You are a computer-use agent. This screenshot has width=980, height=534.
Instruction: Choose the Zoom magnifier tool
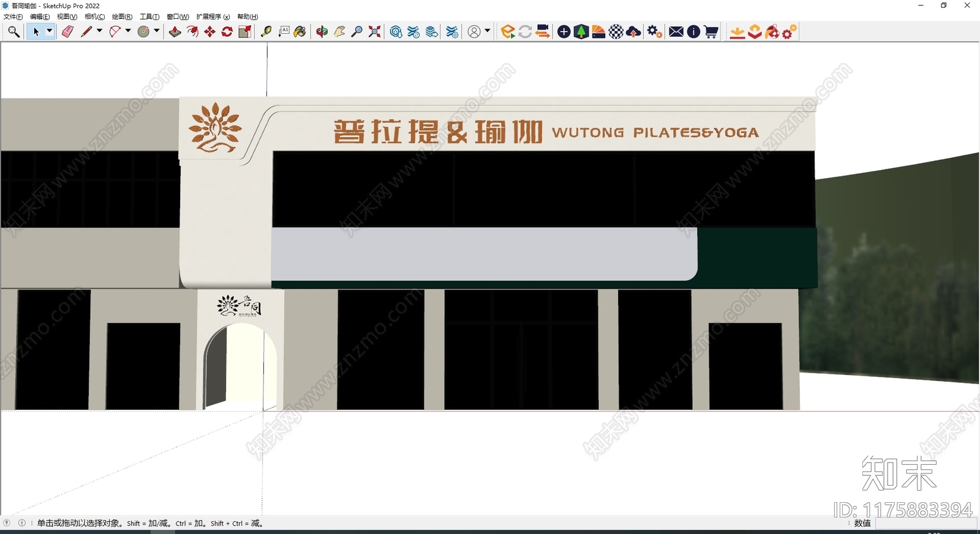(356, 32)
